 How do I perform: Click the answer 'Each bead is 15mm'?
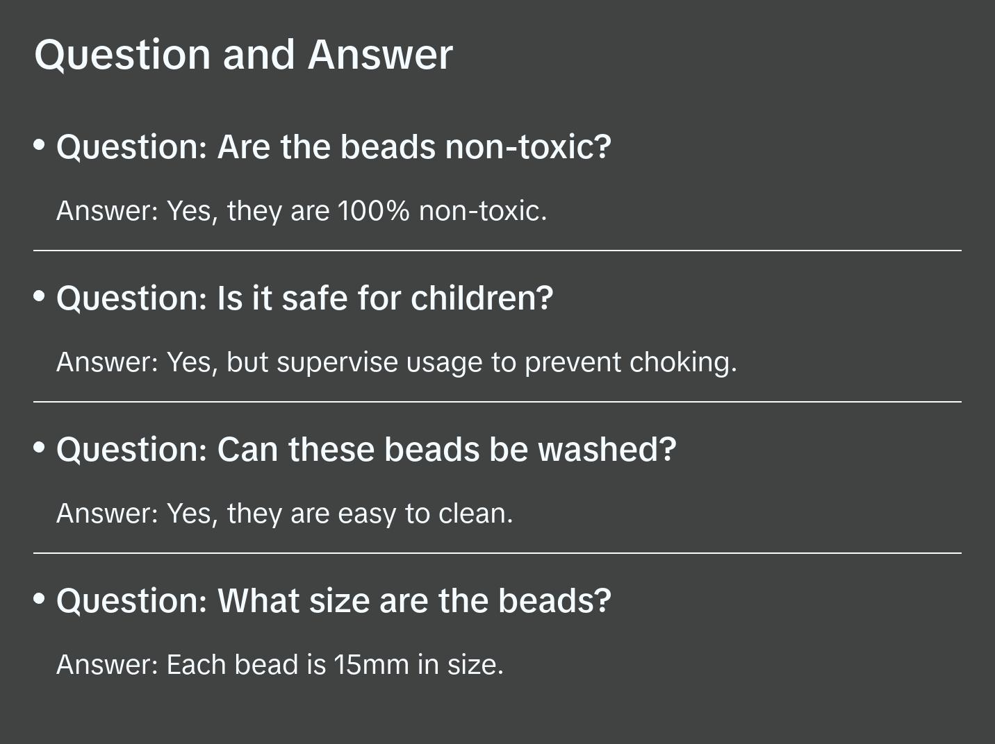tap(279, 665)
